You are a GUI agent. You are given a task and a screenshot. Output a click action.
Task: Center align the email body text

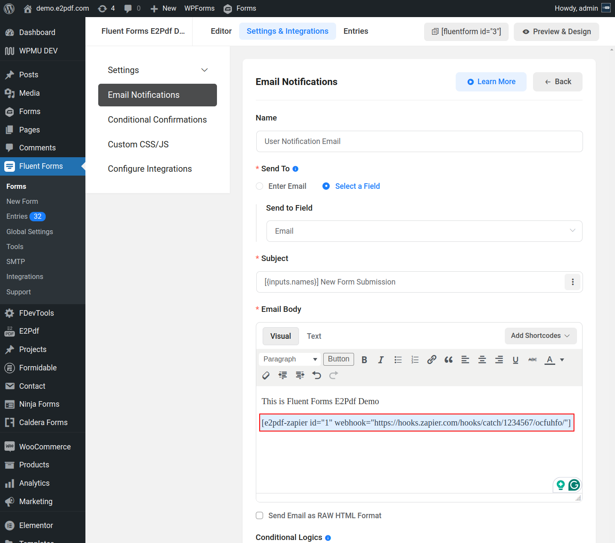(482, 360)
